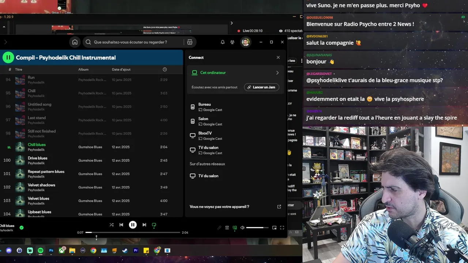The height and width of the screenshot is (263, 468).
Task: Play the Upbeat blues track
Action: click(x=91, y=214)
